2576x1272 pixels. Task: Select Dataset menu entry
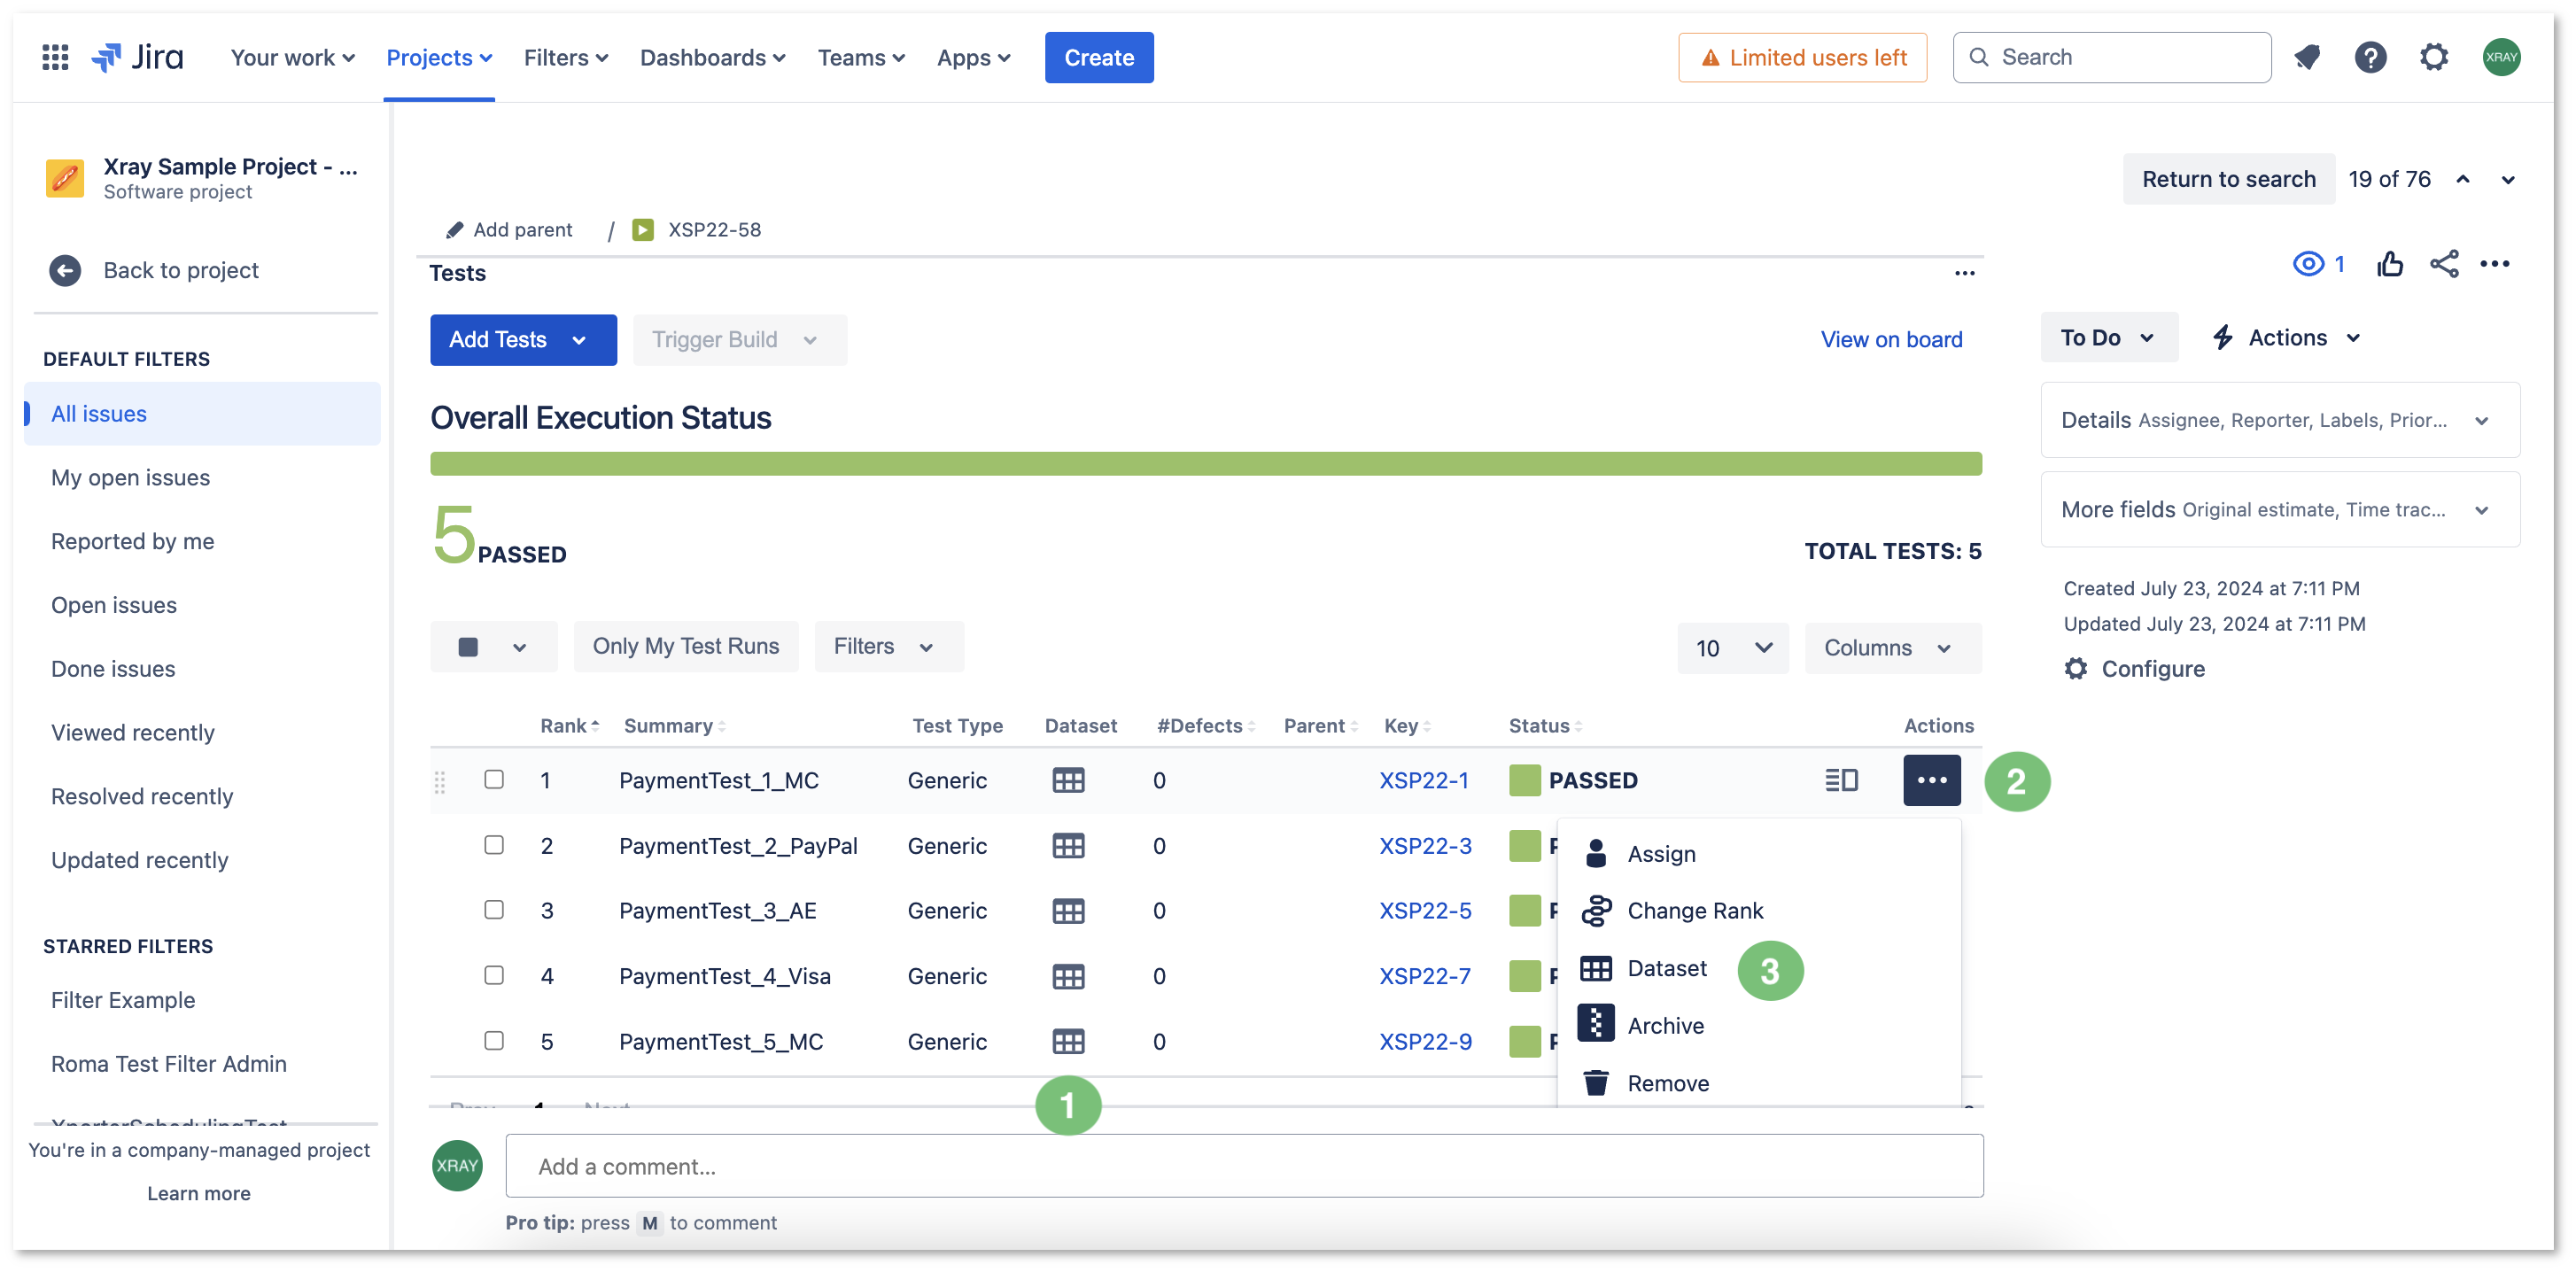click(1760, 969)
